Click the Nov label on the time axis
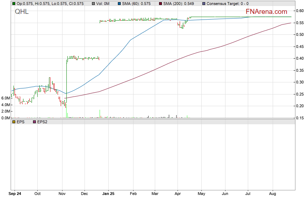The width and height of the screenshot is (305, 201). (x=62, y=194)
